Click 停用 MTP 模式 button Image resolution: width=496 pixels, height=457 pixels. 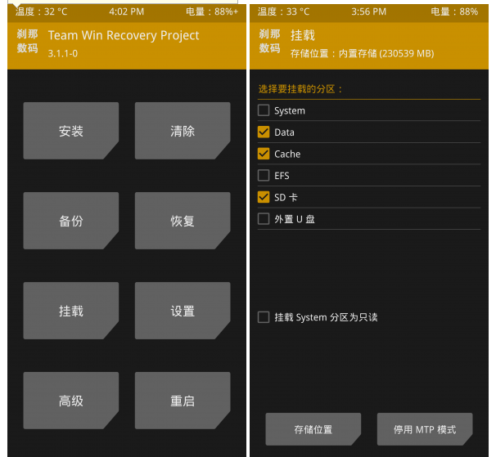425,429
